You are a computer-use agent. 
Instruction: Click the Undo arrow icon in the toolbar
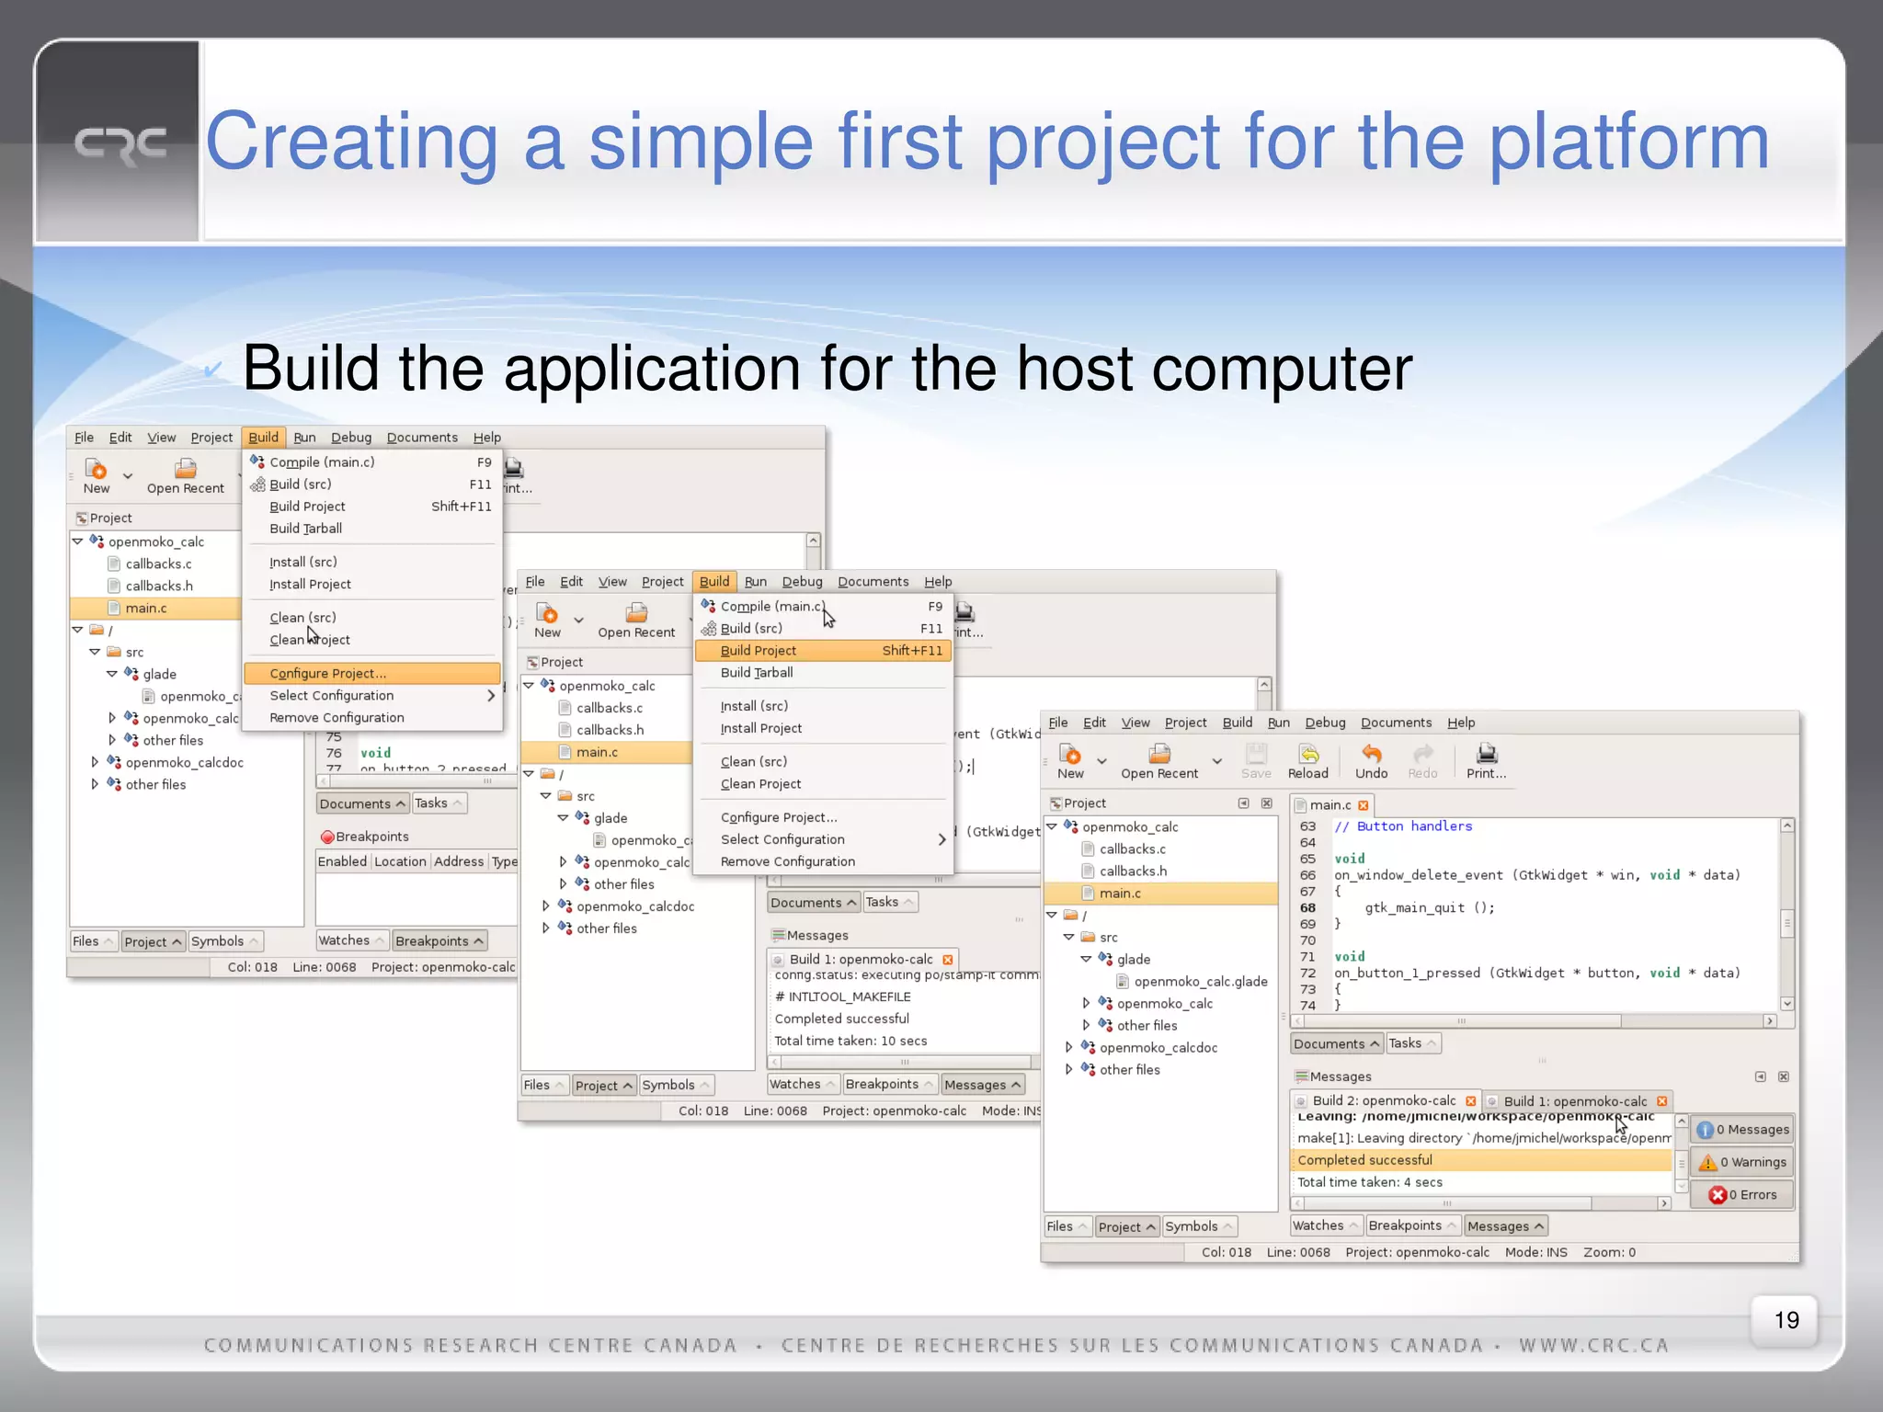[1371, 754]
